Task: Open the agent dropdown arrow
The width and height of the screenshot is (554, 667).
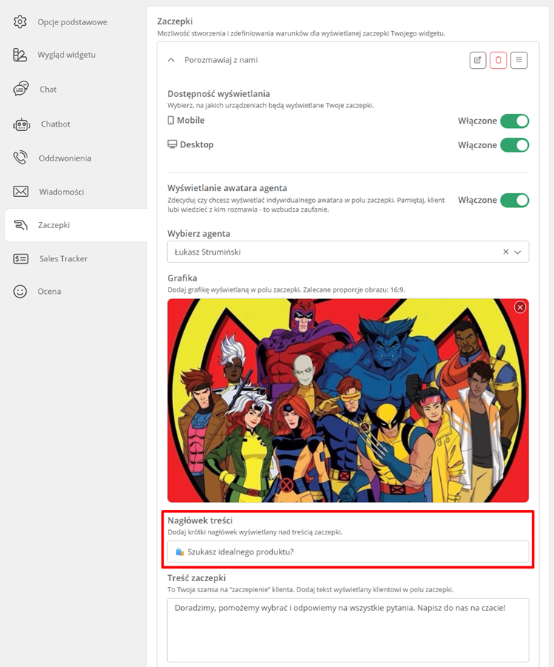Action: 518,252
